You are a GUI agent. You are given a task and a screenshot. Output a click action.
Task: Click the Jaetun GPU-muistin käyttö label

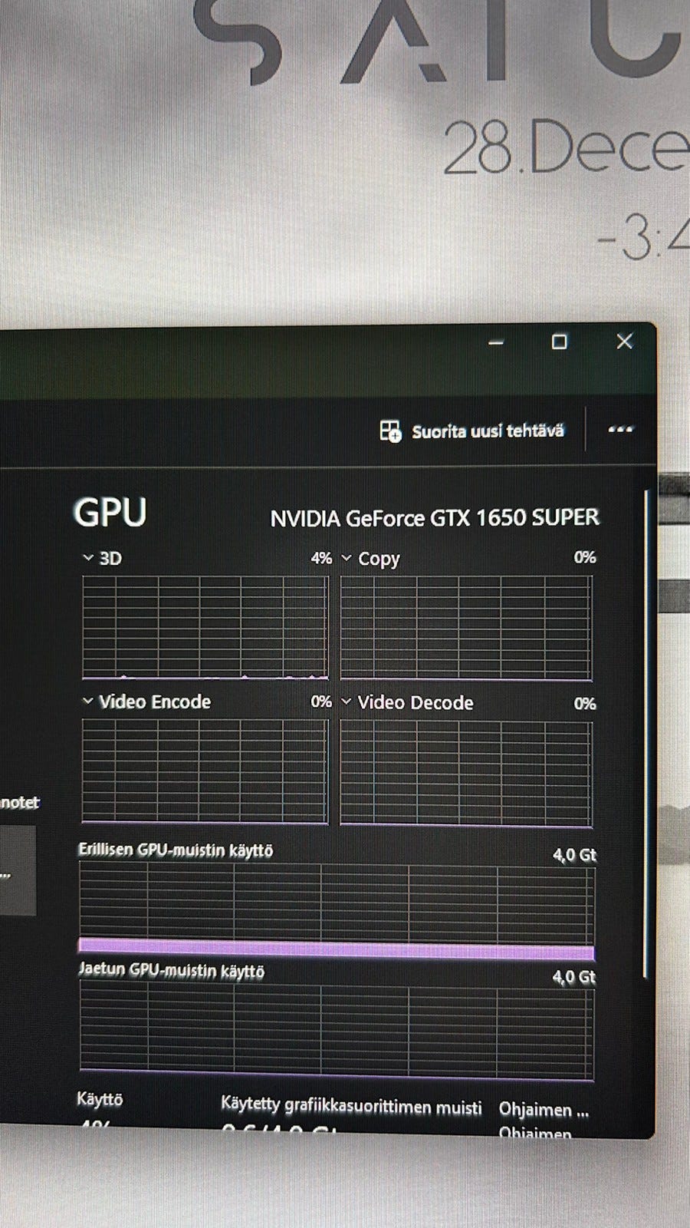(x=172, y=970)
